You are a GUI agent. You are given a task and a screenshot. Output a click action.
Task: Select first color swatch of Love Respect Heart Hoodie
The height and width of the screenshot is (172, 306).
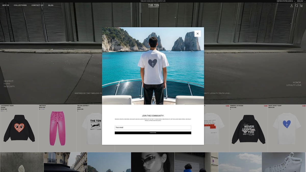tap(1, 111)
